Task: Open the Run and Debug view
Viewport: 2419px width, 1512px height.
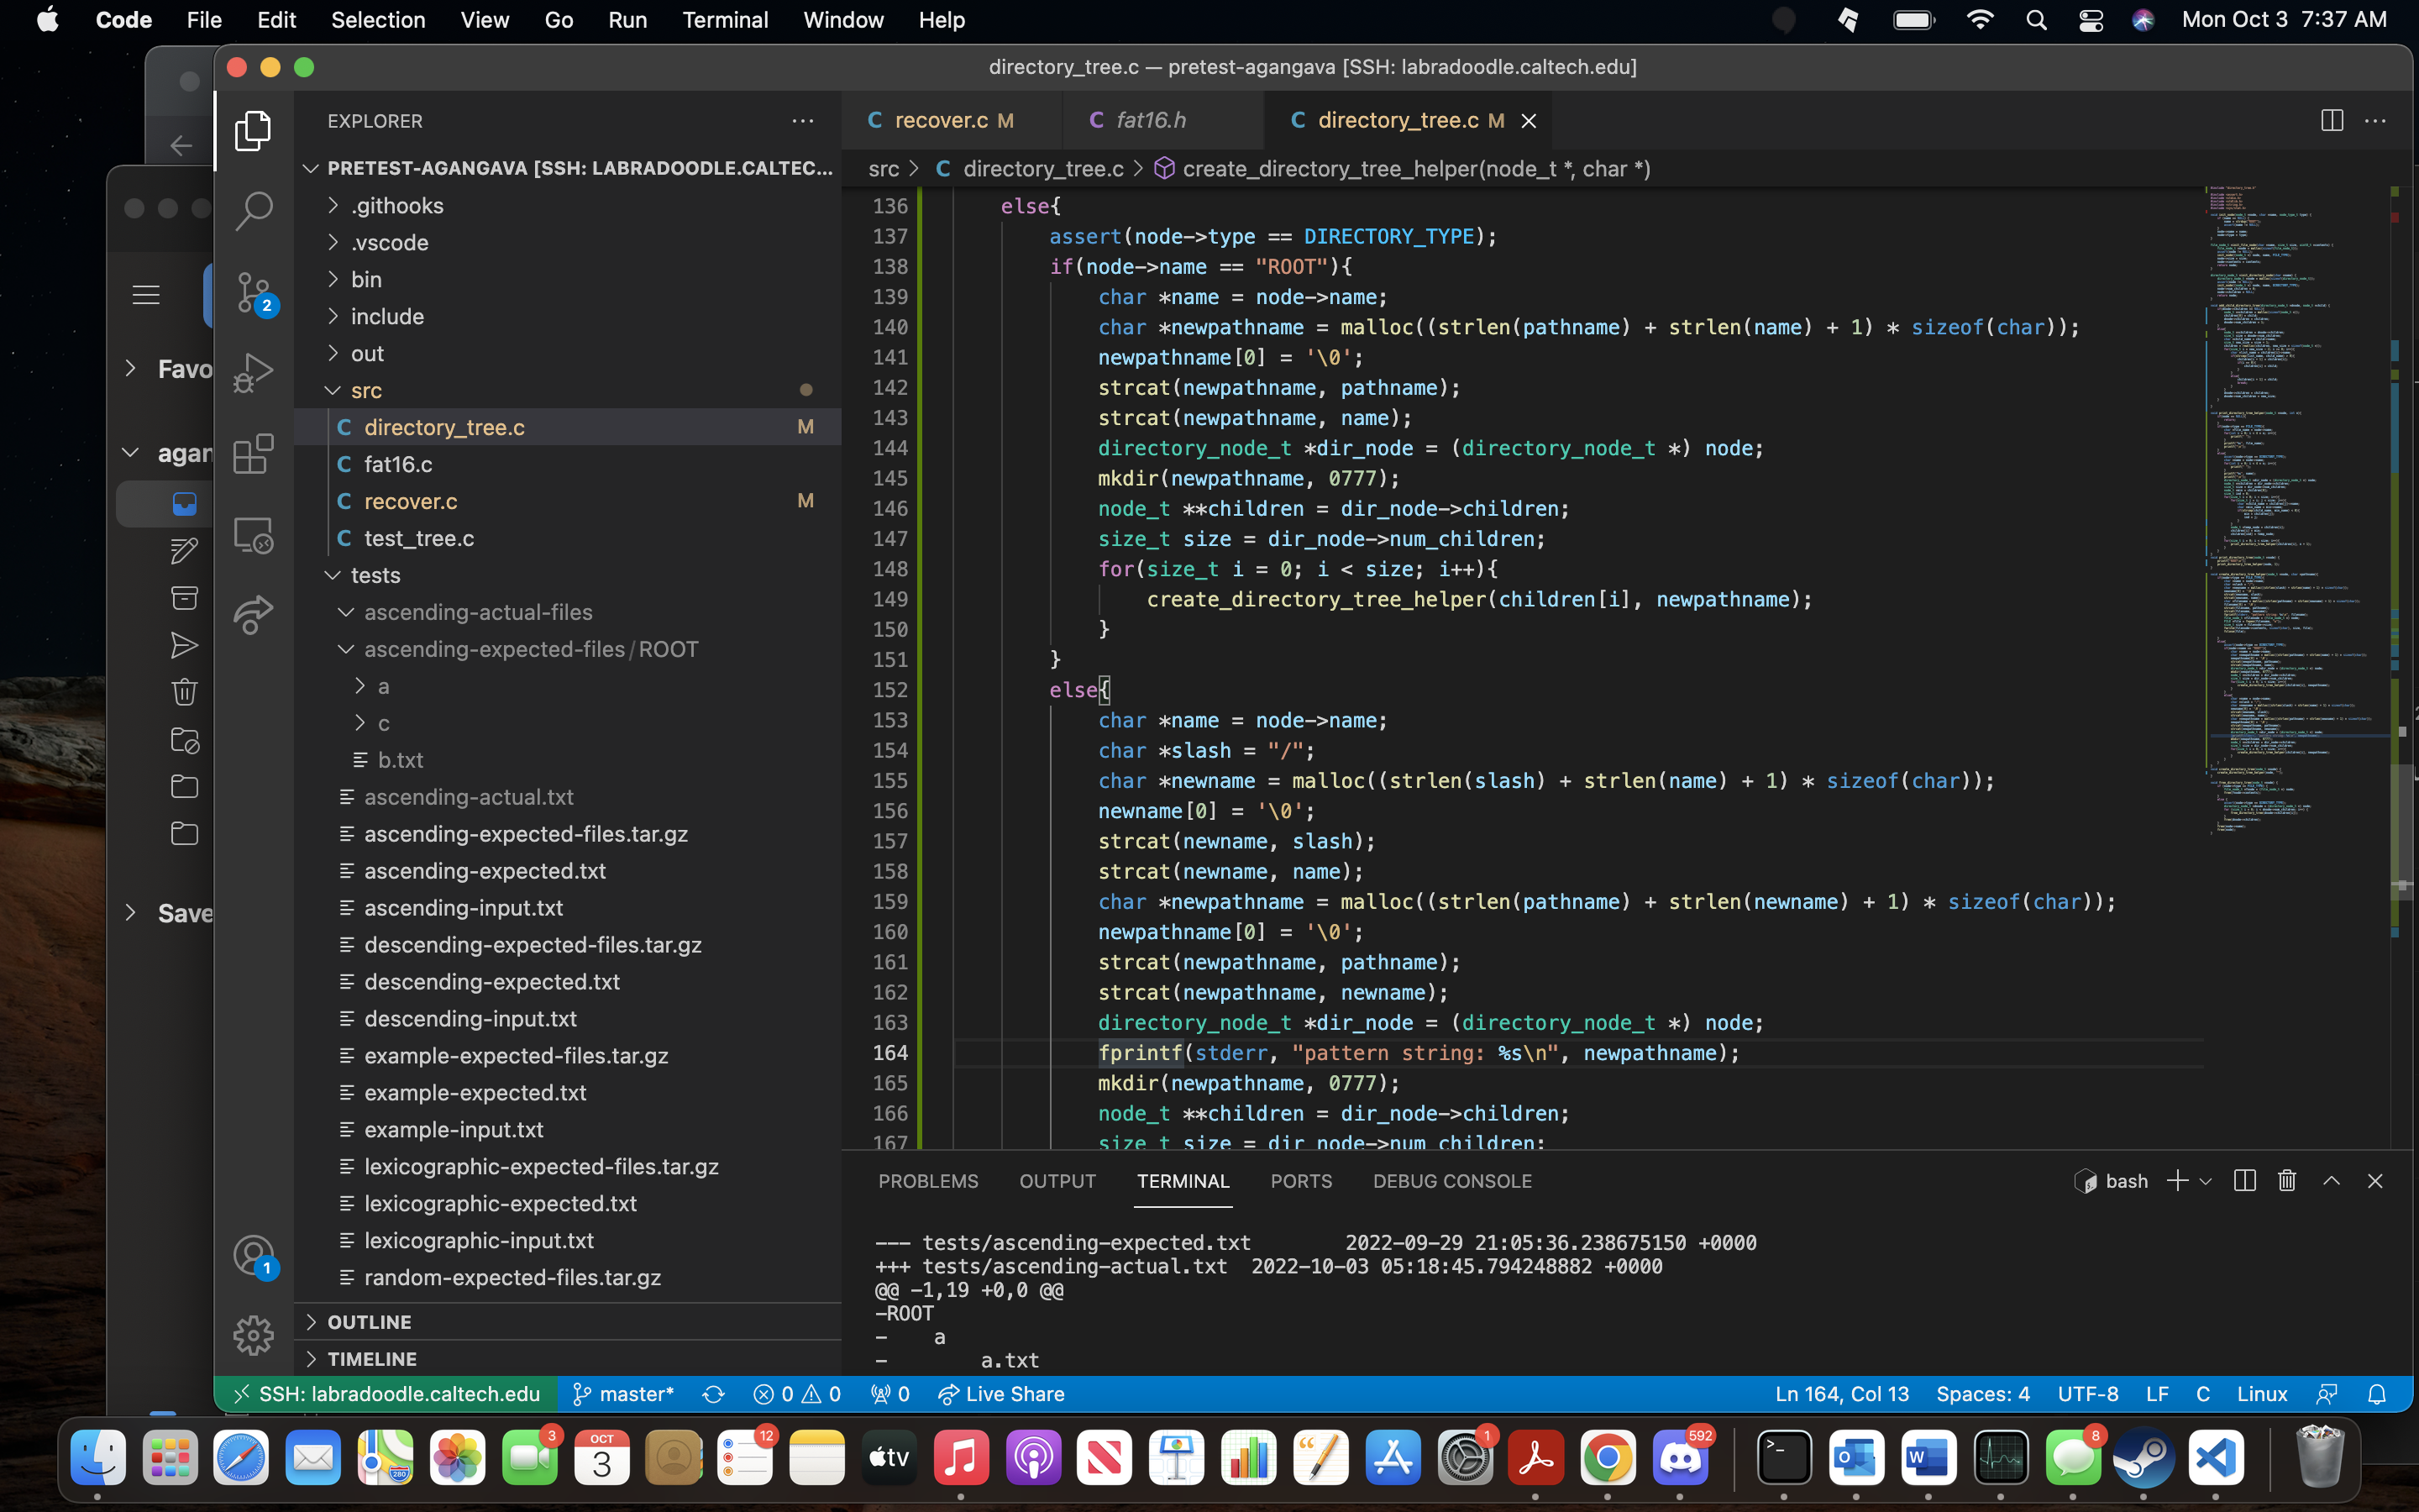Action: [x=253, y=373]
